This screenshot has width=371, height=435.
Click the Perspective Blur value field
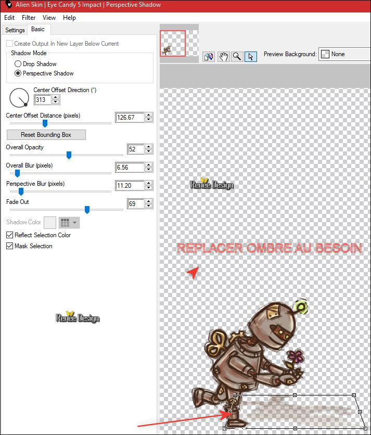click(130, 186)
